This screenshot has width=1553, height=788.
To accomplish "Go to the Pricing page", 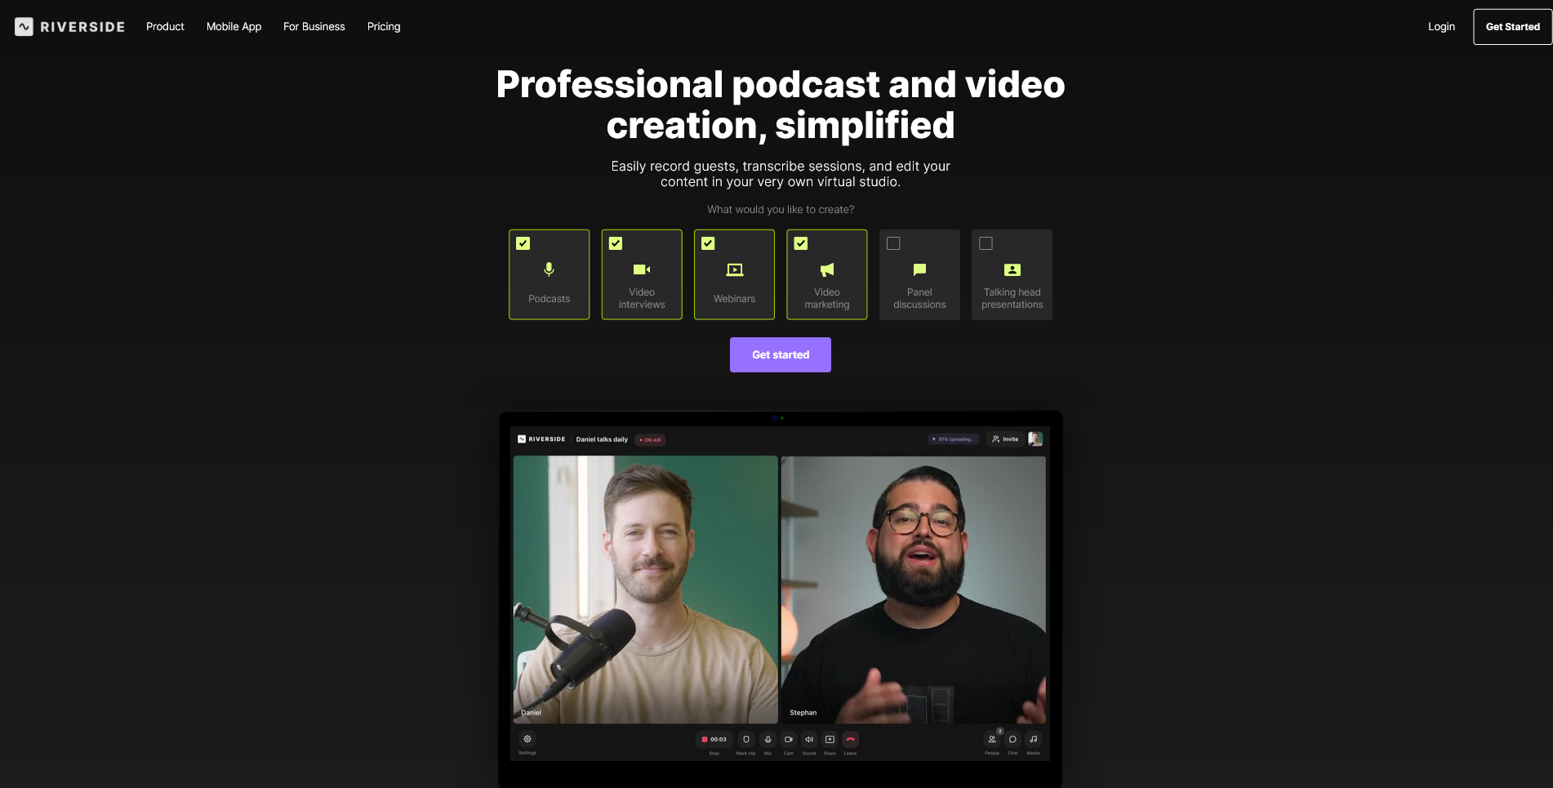I will click(384, 27).
